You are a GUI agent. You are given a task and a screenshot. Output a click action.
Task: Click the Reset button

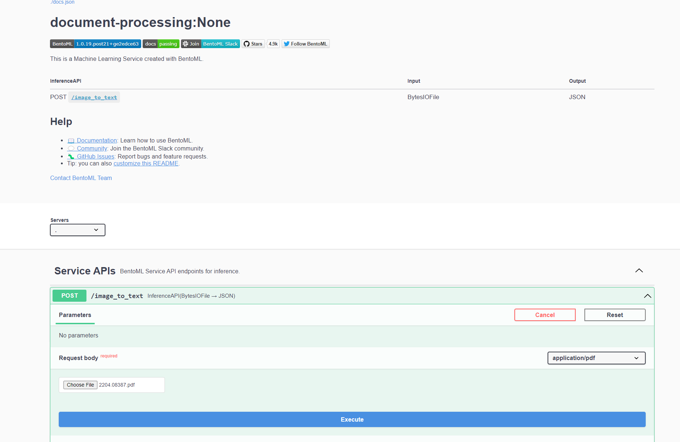tap(615, 315)
